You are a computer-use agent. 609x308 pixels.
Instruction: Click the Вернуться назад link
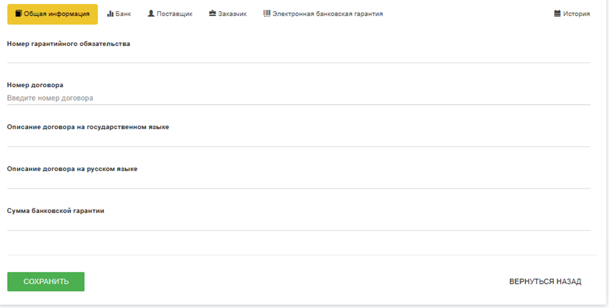(x=545, y=281)
